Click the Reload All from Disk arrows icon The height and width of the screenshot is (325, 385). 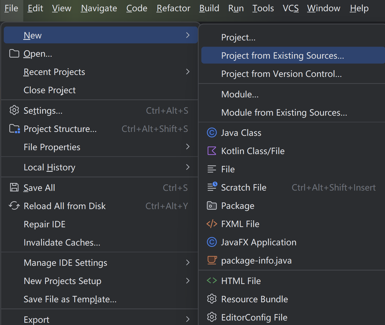click(x=14, y=206)
